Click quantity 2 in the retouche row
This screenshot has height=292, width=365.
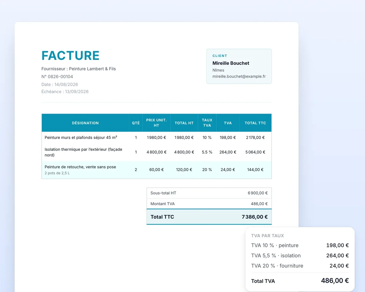(136, 170)
